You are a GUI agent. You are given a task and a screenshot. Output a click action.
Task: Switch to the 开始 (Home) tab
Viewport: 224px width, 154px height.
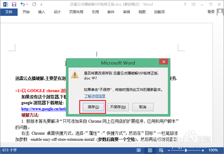click(26, 12)
